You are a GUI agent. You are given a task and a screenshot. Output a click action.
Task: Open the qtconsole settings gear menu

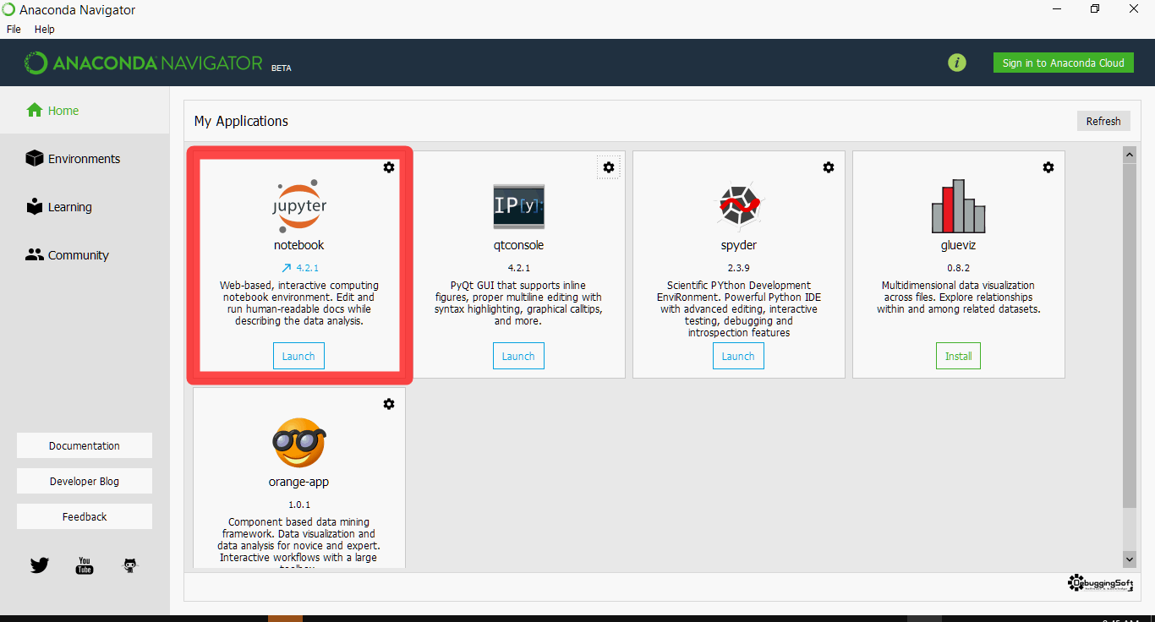pyautogui.click(x=609, y=167)
